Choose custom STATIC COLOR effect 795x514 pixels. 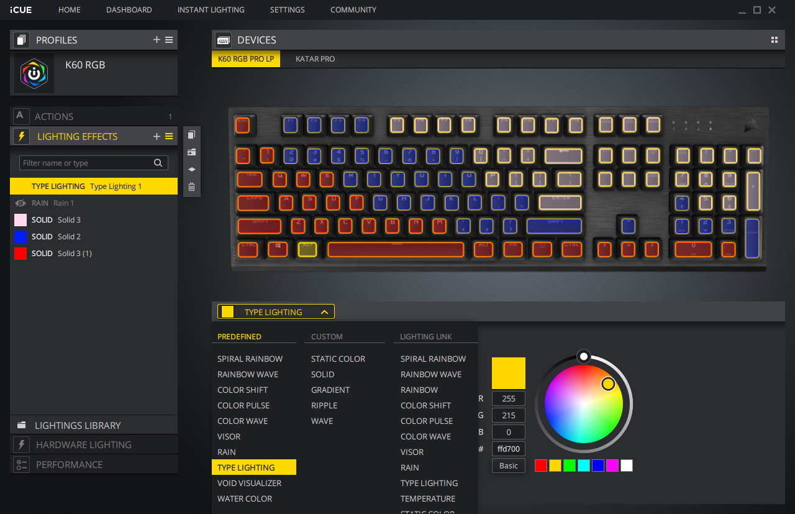point(338,359)
